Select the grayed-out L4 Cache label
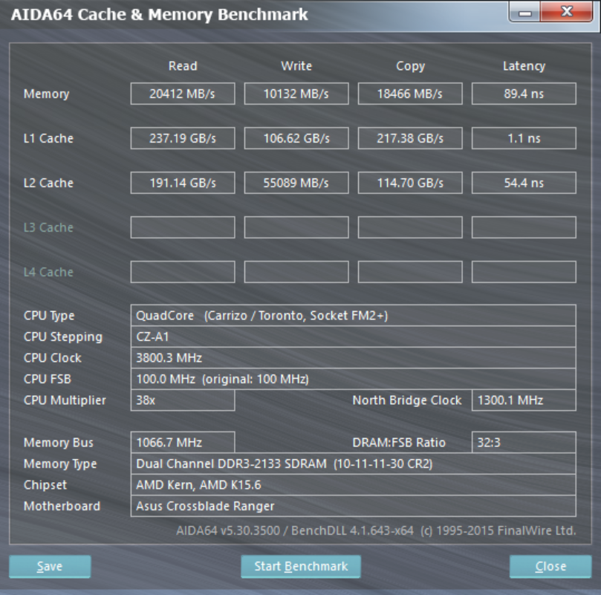 click(48, 272)
